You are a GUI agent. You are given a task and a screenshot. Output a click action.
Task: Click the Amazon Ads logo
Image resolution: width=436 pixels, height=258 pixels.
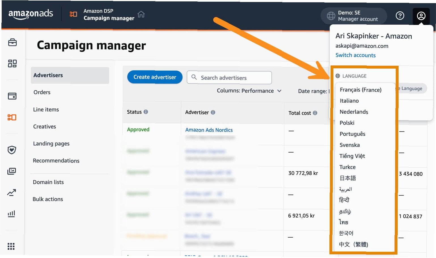click(31, 14)
